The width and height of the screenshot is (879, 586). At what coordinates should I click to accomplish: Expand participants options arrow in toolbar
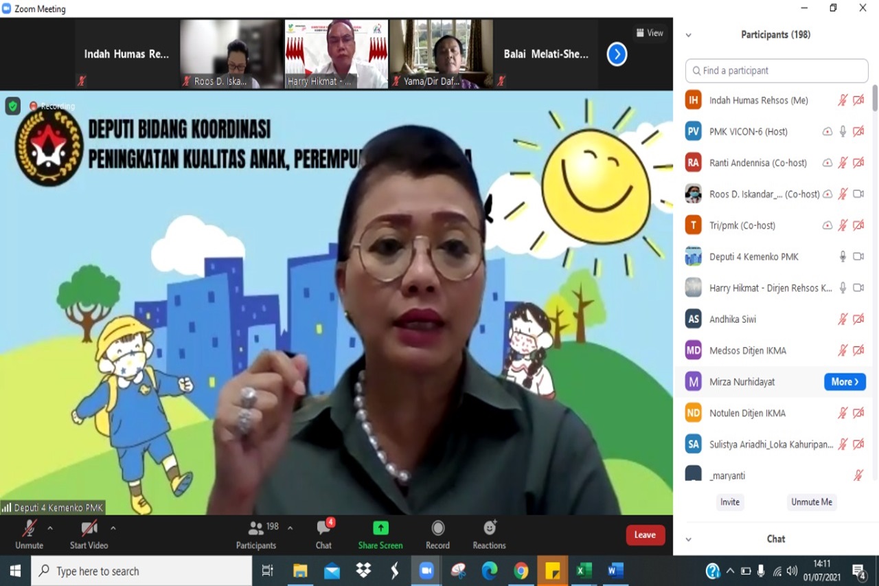coord(290,528)
